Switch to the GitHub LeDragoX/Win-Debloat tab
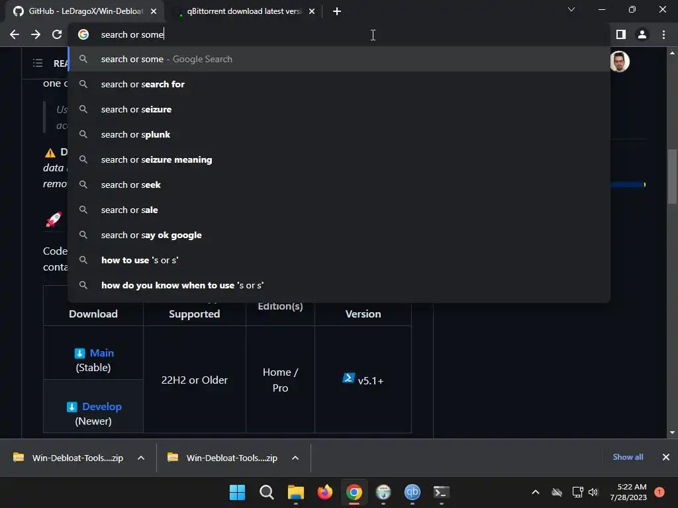678x508 pixels. [x=85, y=11]
